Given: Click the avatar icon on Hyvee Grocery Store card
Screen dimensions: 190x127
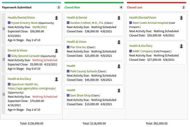Looking at the screenshot, I should click(x=56, y=18).
